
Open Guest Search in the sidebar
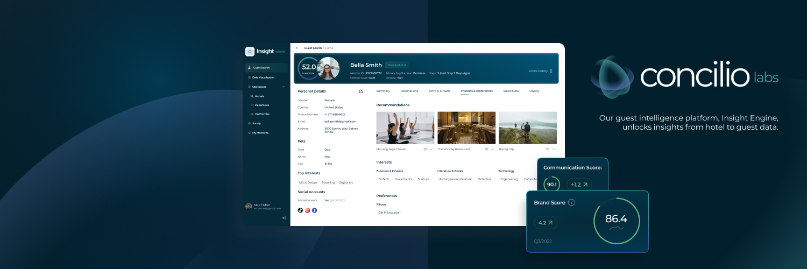pos(266,68)
